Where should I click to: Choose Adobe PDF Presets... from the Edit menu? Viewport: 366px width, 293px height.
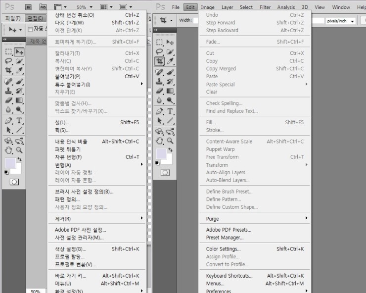pyautogui.click(x=255, y=230)
